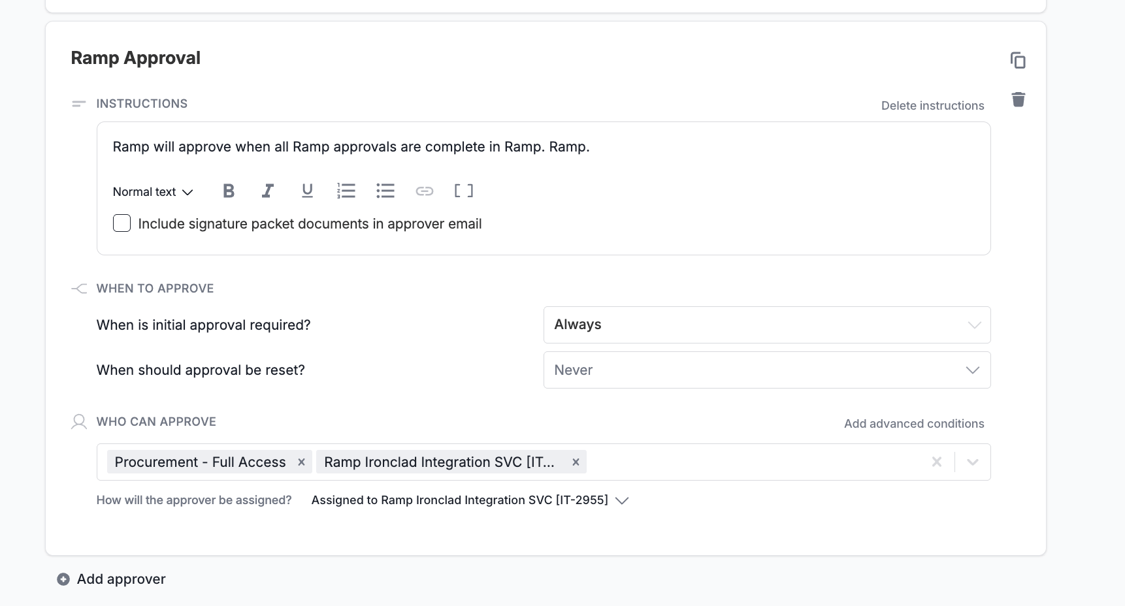The height and width of the screenshot is (606, 1125).
Task: Clear all approvers from the selector
Action: pyautogui.click(x=937, y=462)
